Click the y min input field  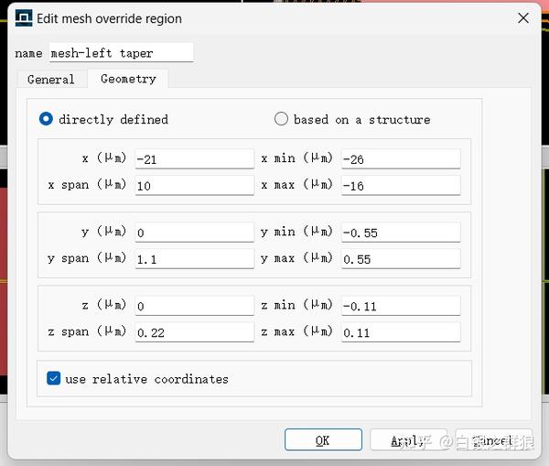[400, 233]
